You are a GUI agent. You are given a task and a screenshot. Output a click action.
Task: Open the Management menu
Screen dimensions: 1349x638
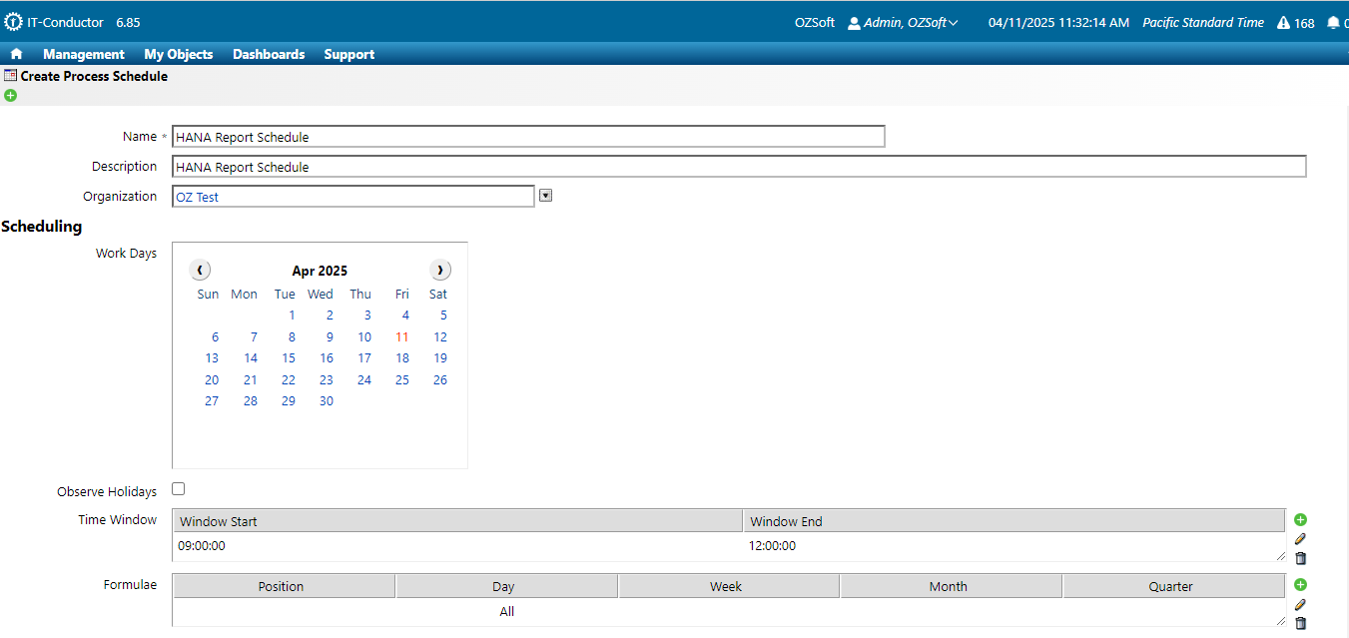click(84, 54)
